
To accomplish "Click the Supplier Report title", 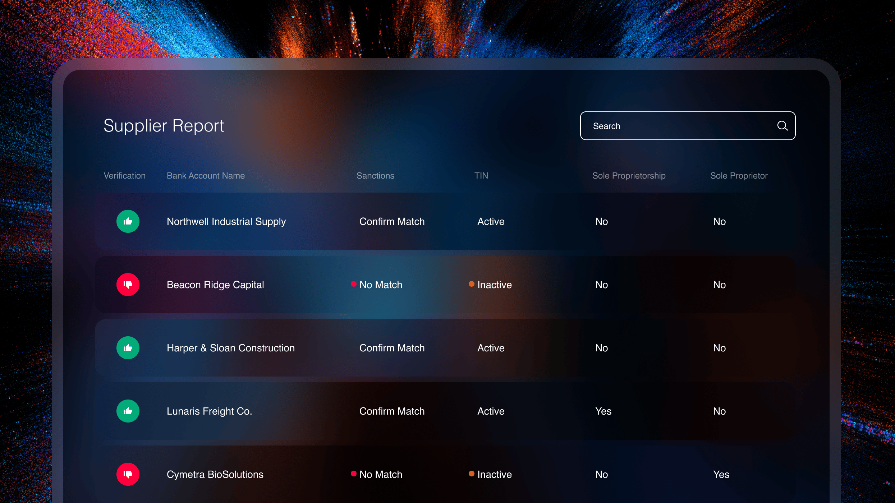I will point(164,126).
